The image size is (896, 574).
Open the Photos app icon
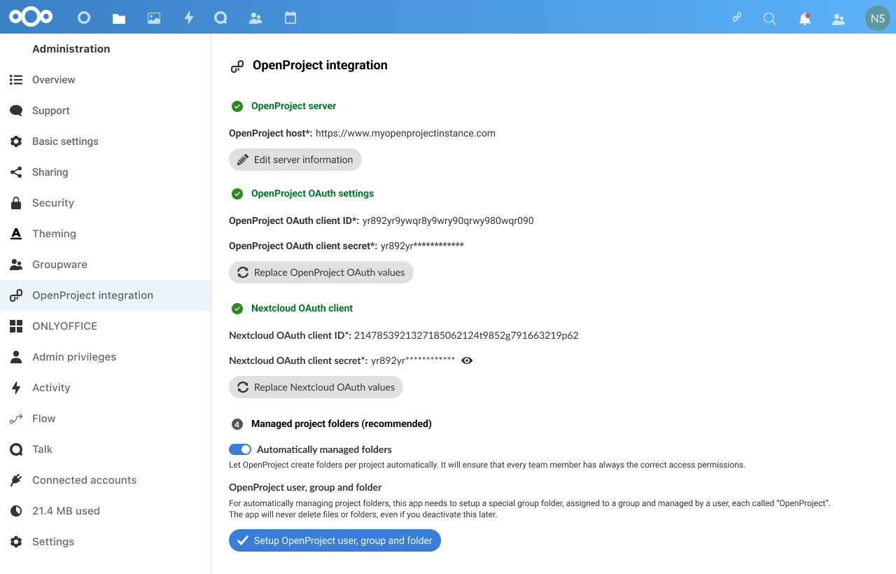coord(154,18)
